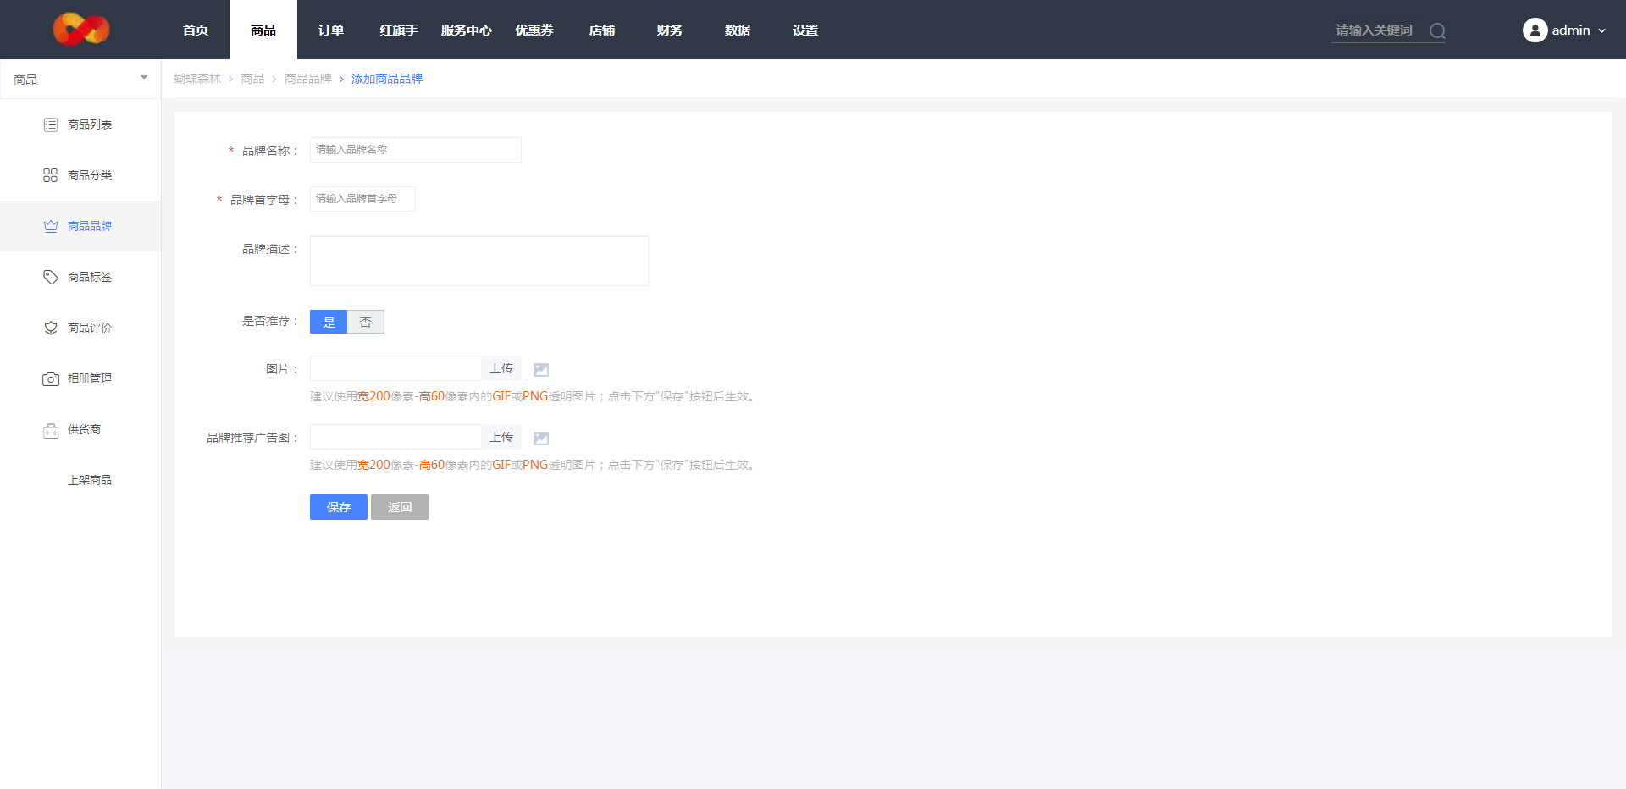This screenshot has width=1626, height=789.
Task: Click 上传 button for 品牌推荐广告图
Action: coord(501,437)
